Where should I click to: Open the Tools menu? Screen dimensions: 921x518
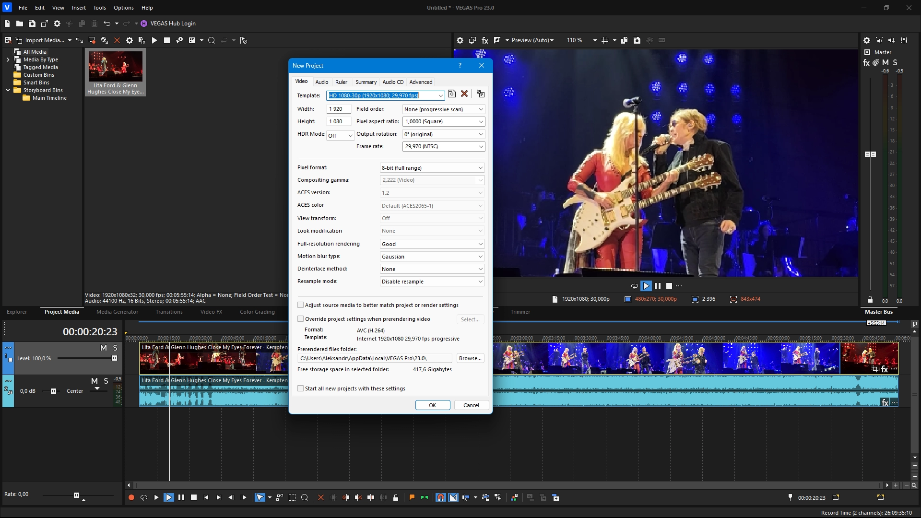pos(99,8)
